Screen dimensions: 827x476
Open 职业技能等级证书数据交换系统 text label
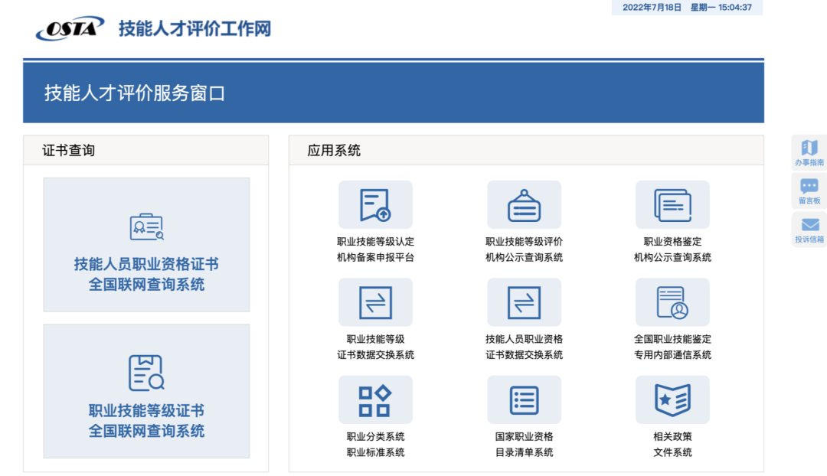click(x=375, y=347)
